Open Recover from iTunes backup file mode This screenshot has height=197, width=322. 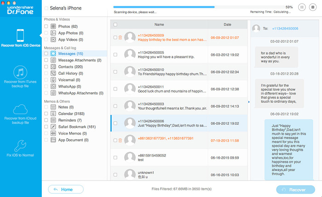[20, 77]
